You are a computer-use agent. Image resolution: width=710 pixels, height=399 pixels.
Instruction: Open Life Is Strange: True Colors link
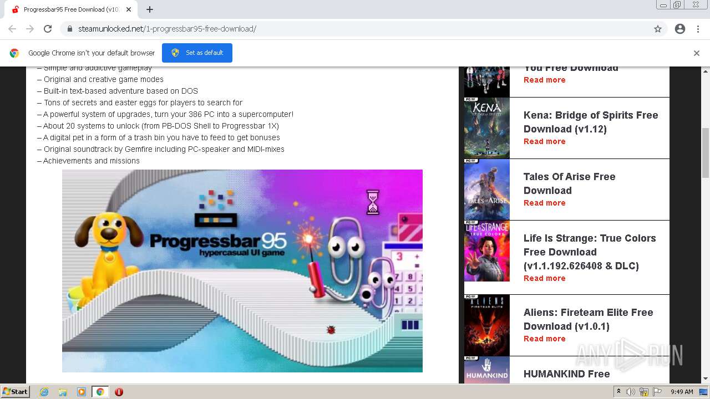click(590, 252)
